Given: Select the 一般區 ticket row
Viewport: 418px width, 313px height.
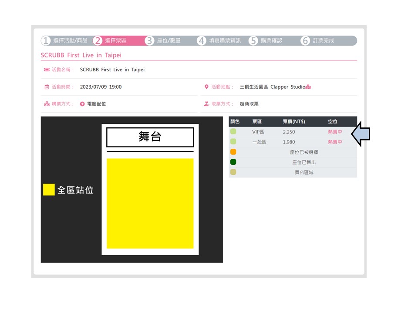Looking at the screenshot, I should pyautogui.click(x=293, y=142).
